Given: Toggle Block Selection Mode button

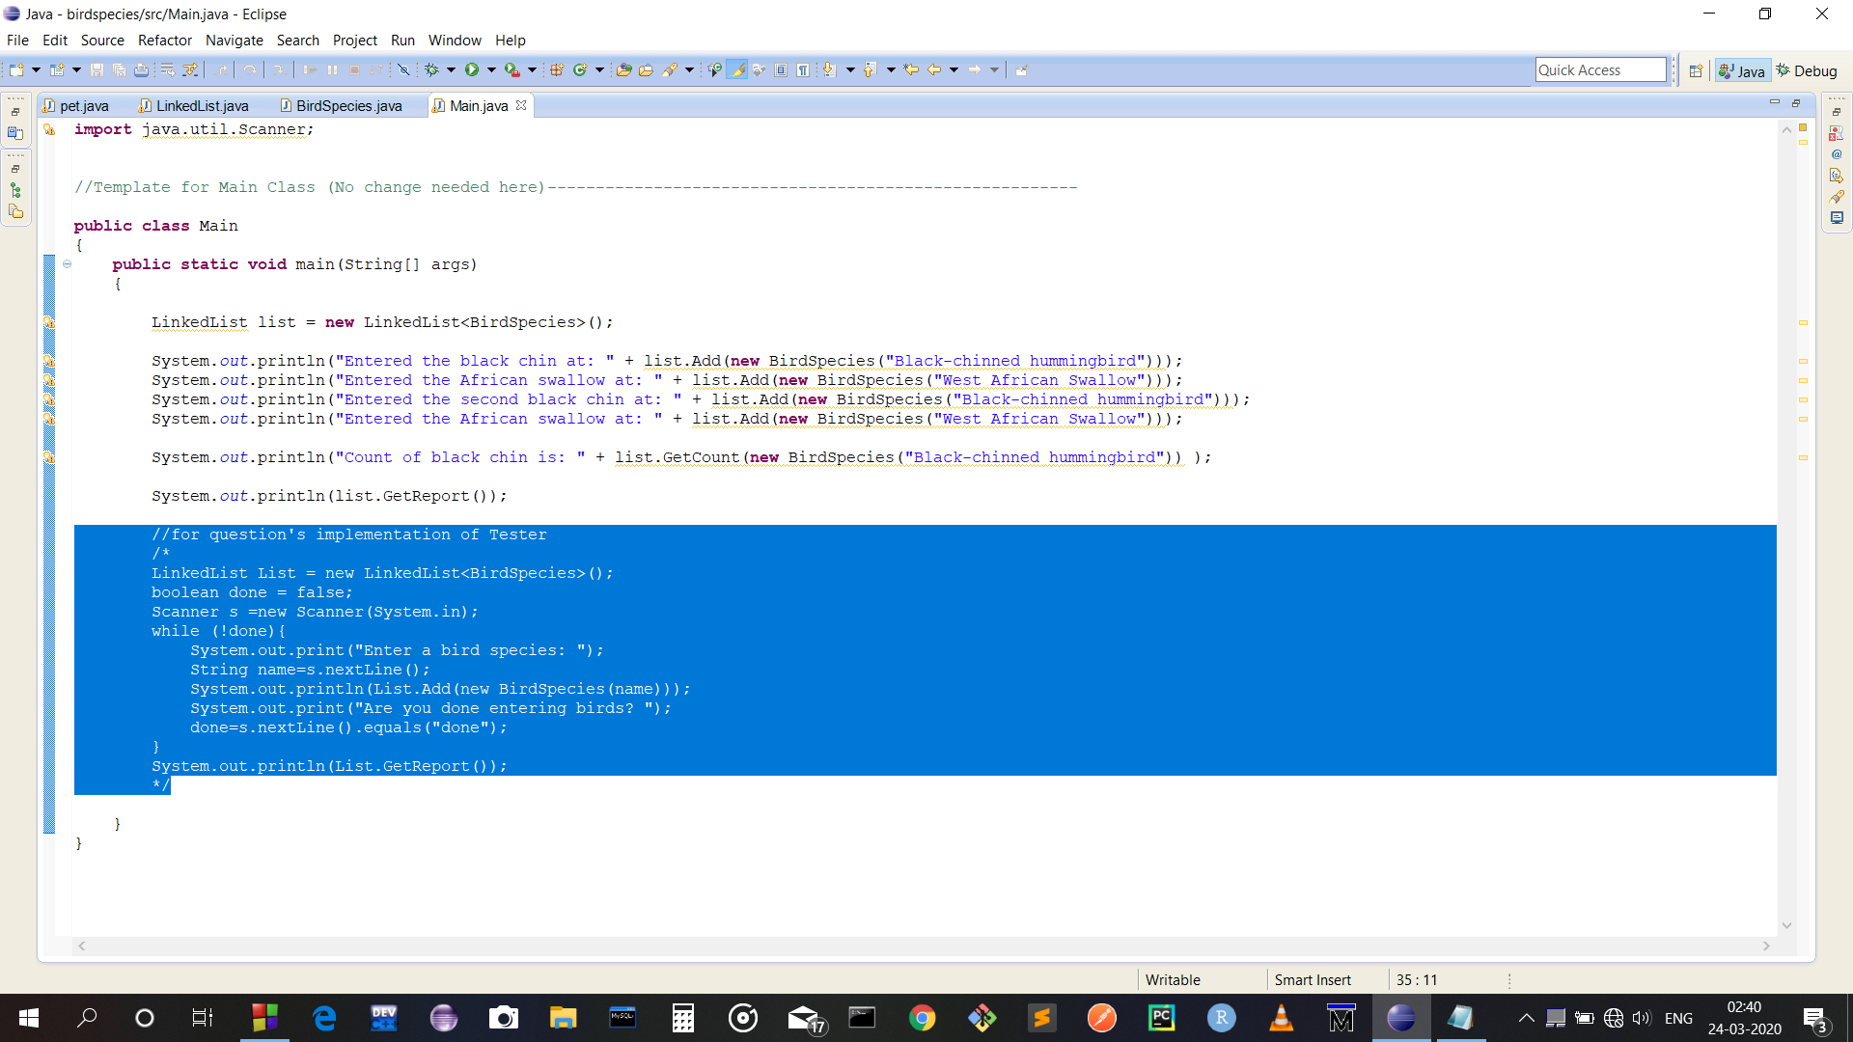Looking at the screenshot, I should point(781,69).
